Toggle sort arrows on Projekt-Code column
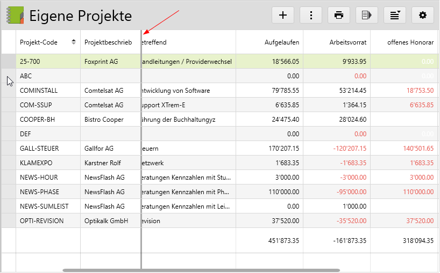 pos(74,42)
